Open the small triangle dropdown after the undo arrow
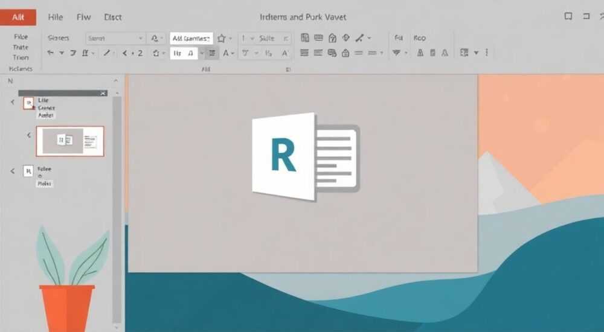 coord(62,53)
